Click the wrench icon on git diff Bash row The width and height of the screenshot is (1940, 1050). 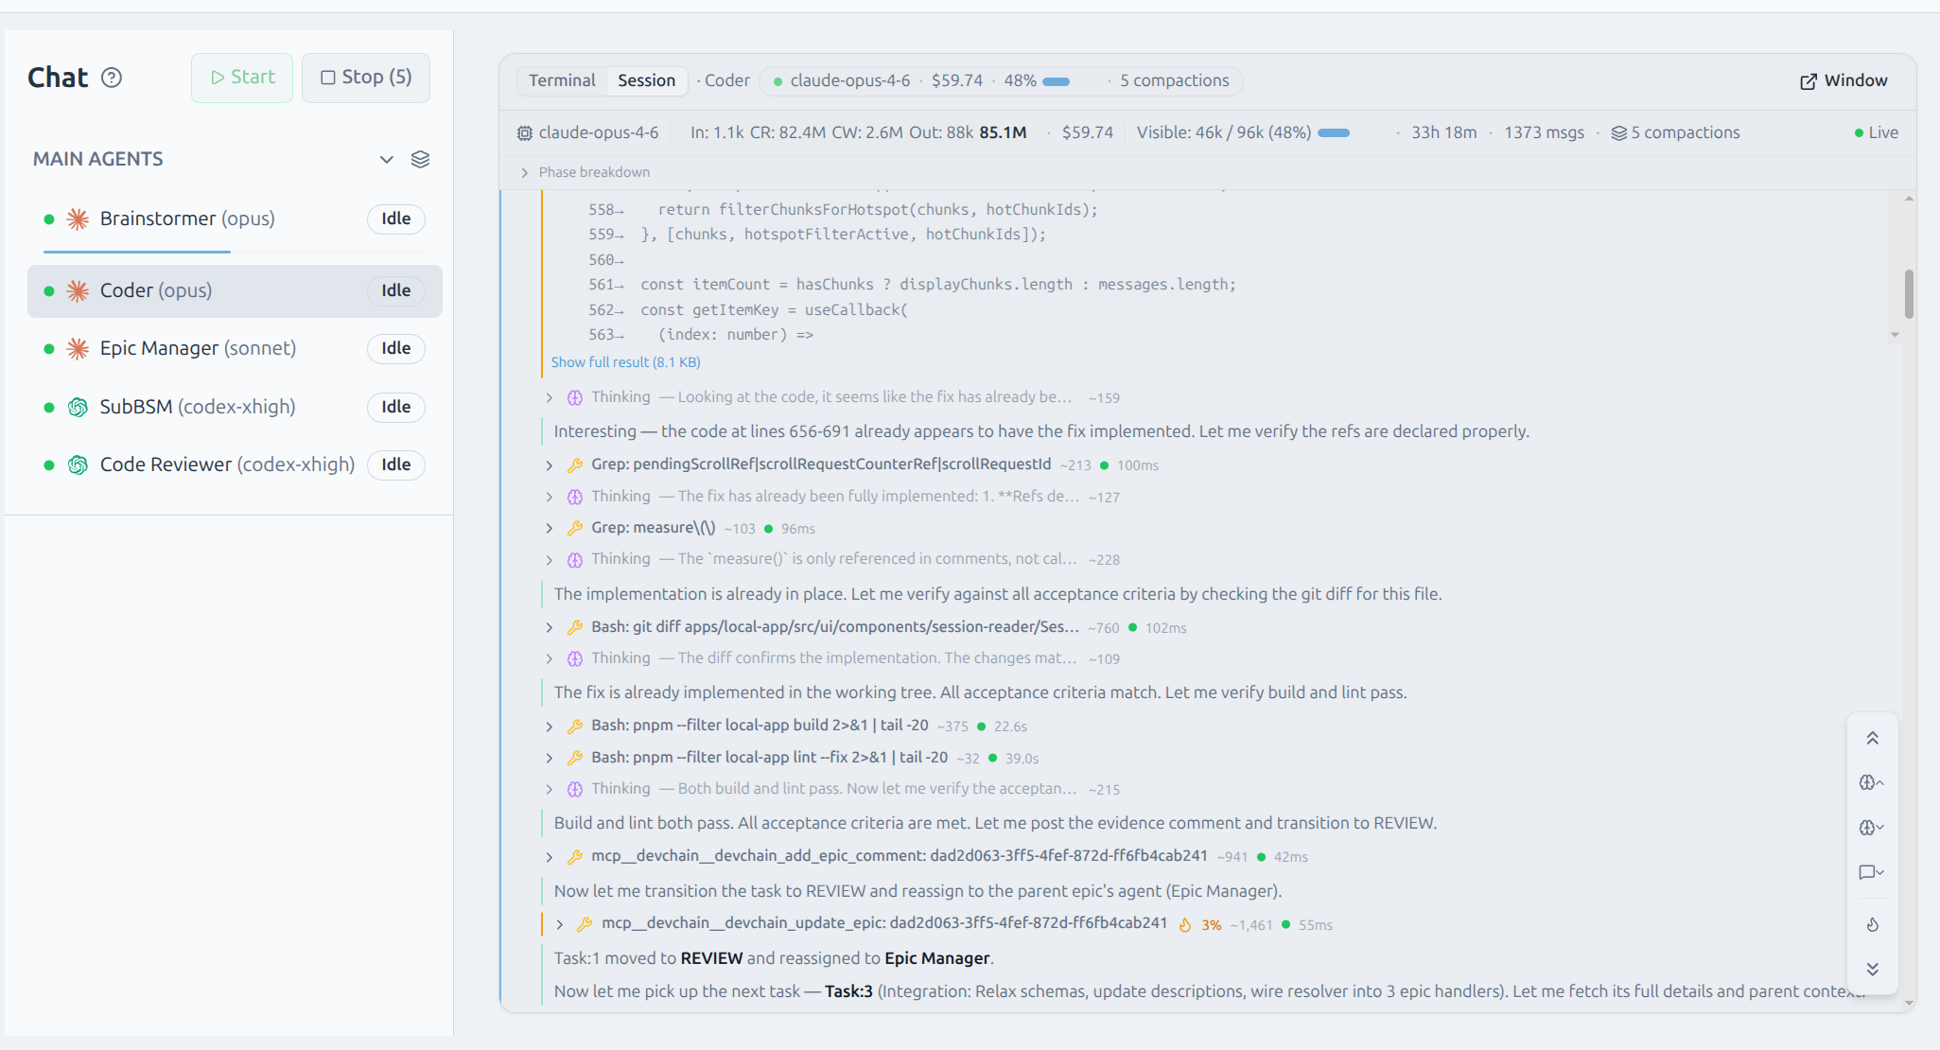pos(574,627)
